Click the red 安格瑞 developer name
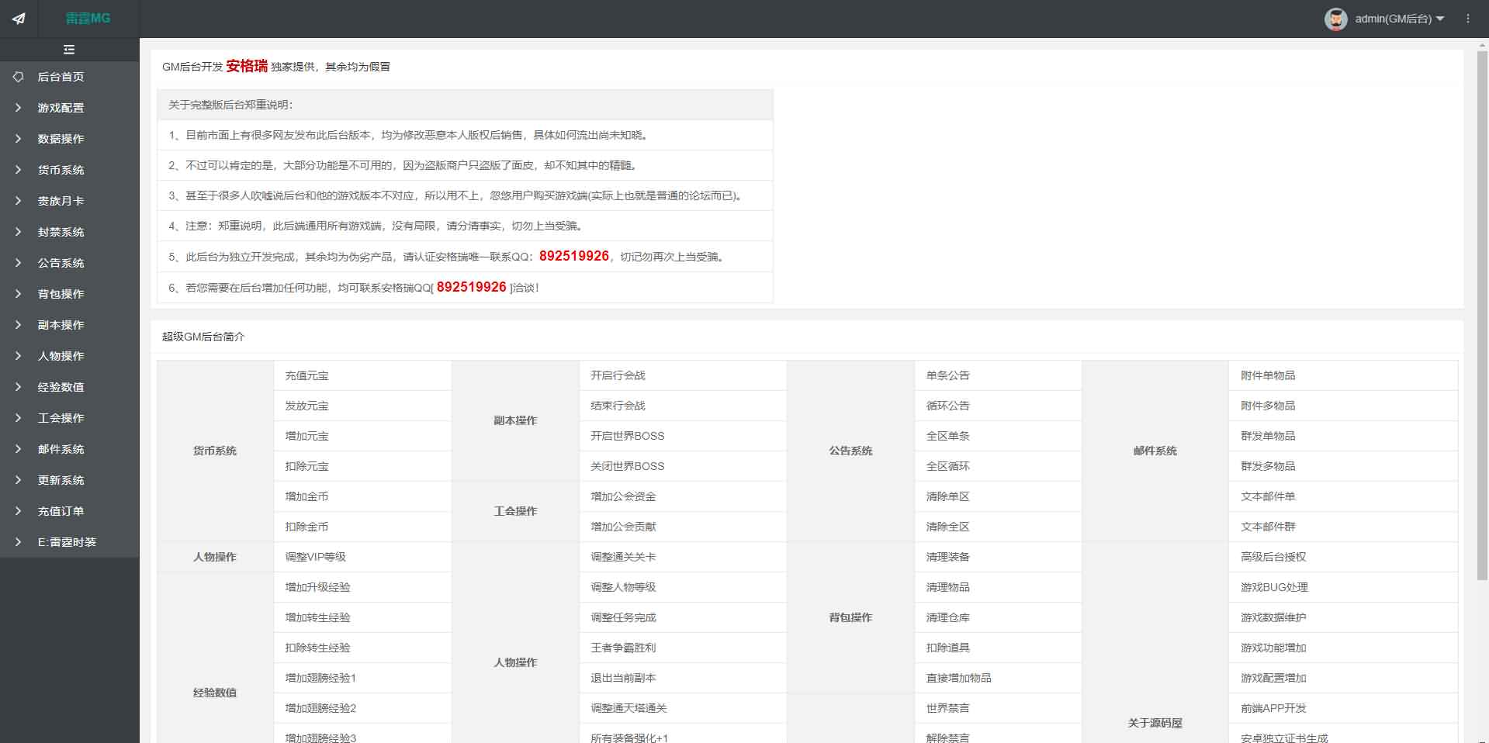 coord(247,66)
